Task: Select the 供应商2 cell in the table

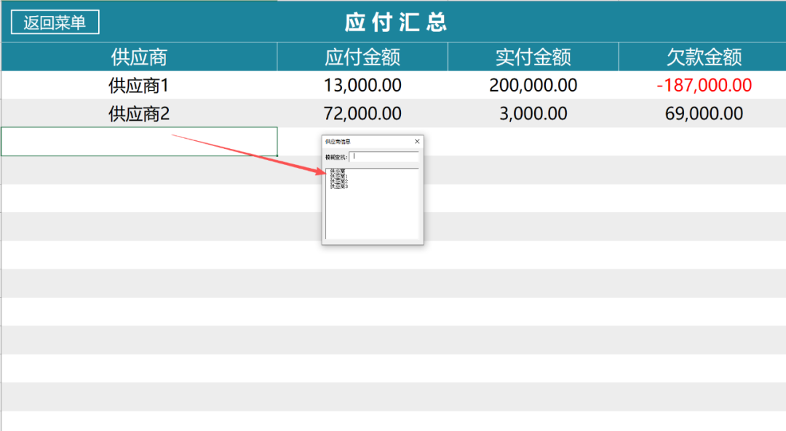Action: click(138, 114)
